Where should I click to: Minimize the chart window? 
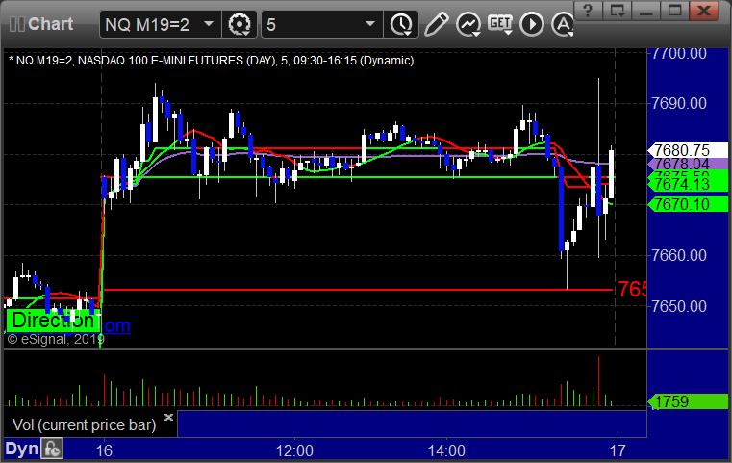tap(645, 11)
